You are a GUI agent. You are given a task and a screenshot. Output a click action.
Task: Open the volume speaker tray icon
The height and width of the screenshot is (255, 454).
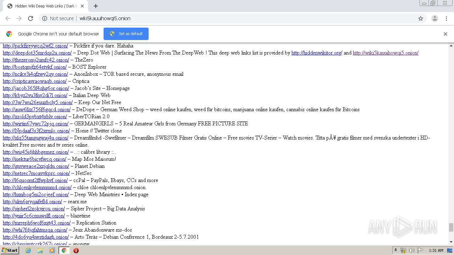pyautogui.click(x=412, y=250)
